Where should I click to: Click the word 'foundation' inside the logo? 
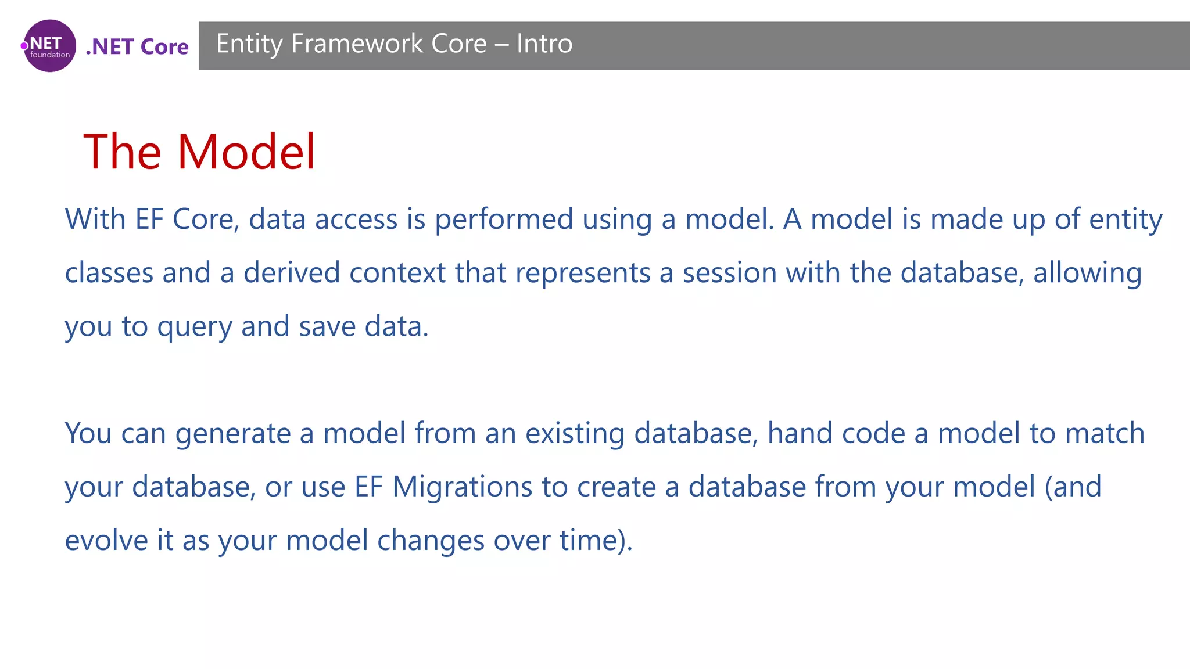tap(50, 55)
